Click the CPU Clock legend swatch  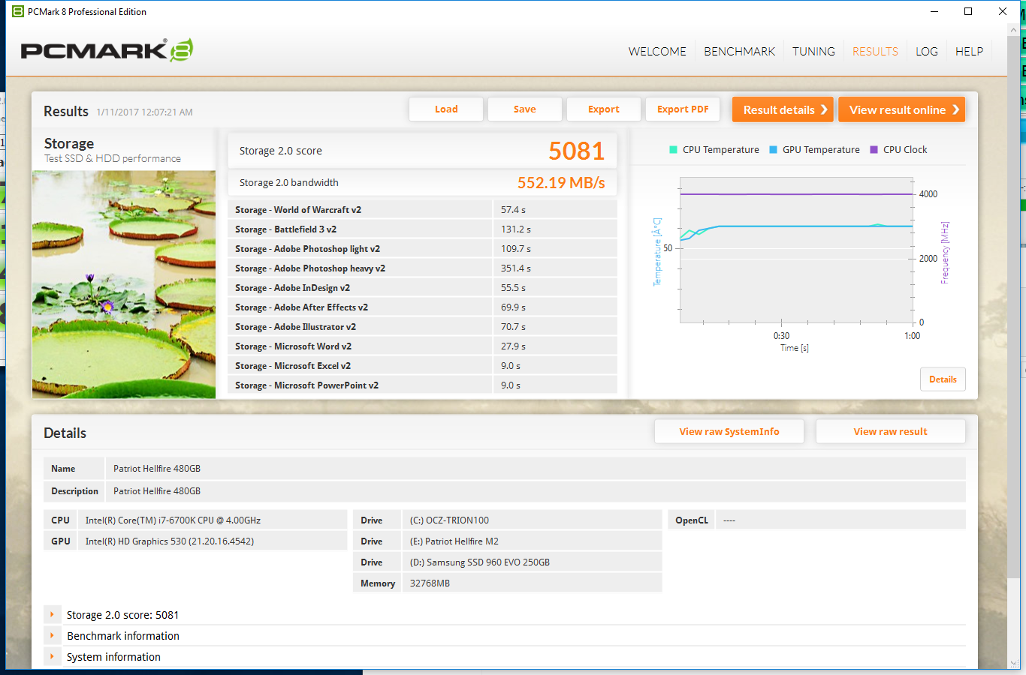point(874,150)
